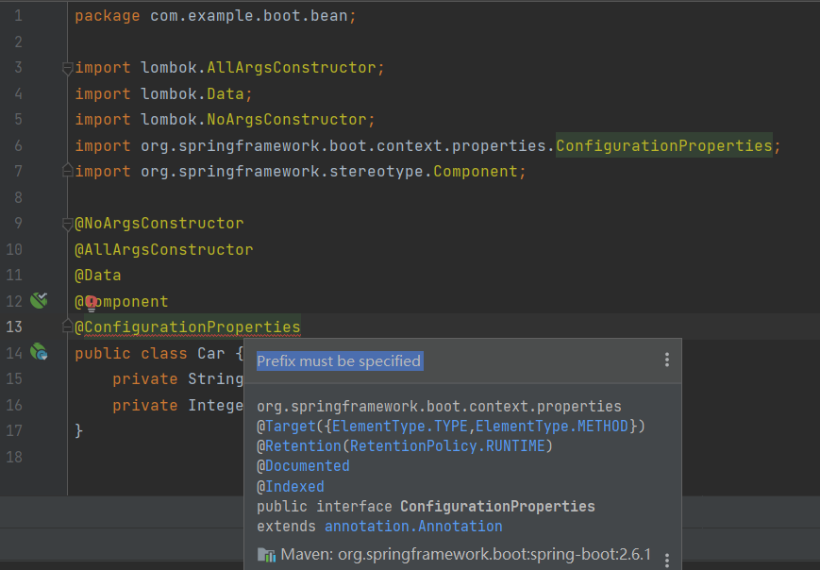Click the closing brace on line 17
820x570 pixels.
[79, 431]
